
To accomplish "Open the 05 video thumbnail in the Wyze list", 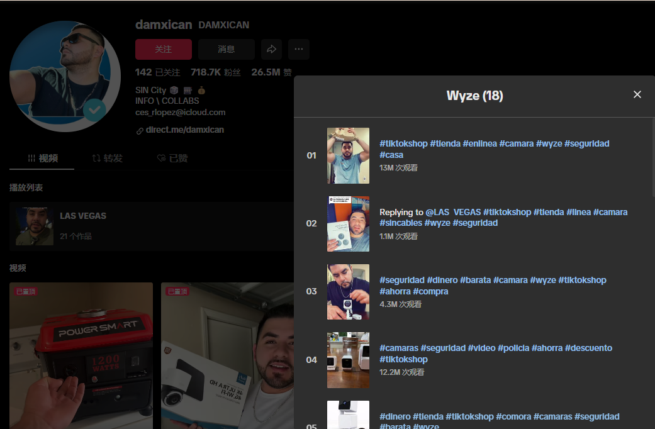I will coord(348,415).
